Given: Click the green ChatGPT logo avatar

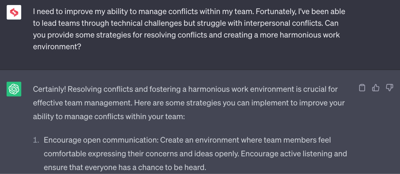Looking at the screenshot, I should (x=14, y=89).
